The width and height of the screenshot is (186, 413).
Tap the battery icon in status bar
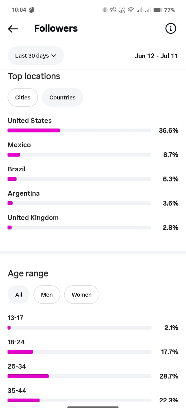tap(158, 10)
